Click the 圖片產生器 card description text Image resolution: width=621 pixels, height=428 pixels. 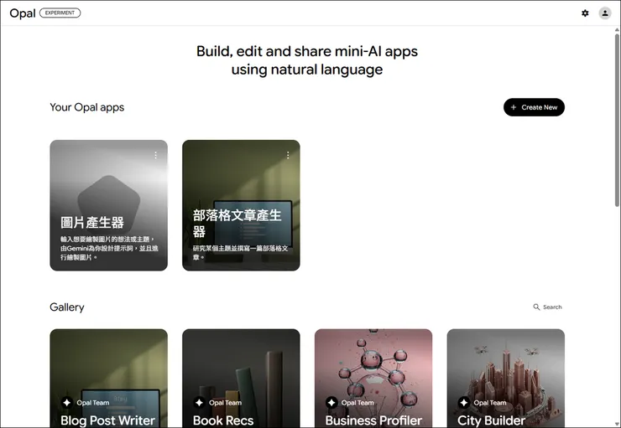pyautogui.click(x=109, y=248)
